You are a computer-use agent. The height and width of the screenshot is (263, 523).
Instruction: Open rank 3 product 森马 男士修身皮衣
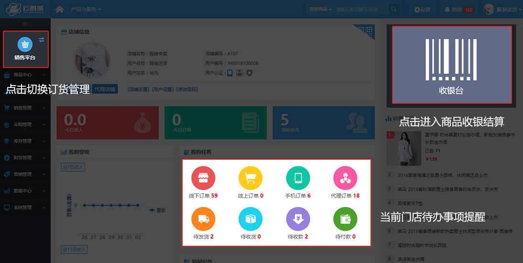pos(447,189)
